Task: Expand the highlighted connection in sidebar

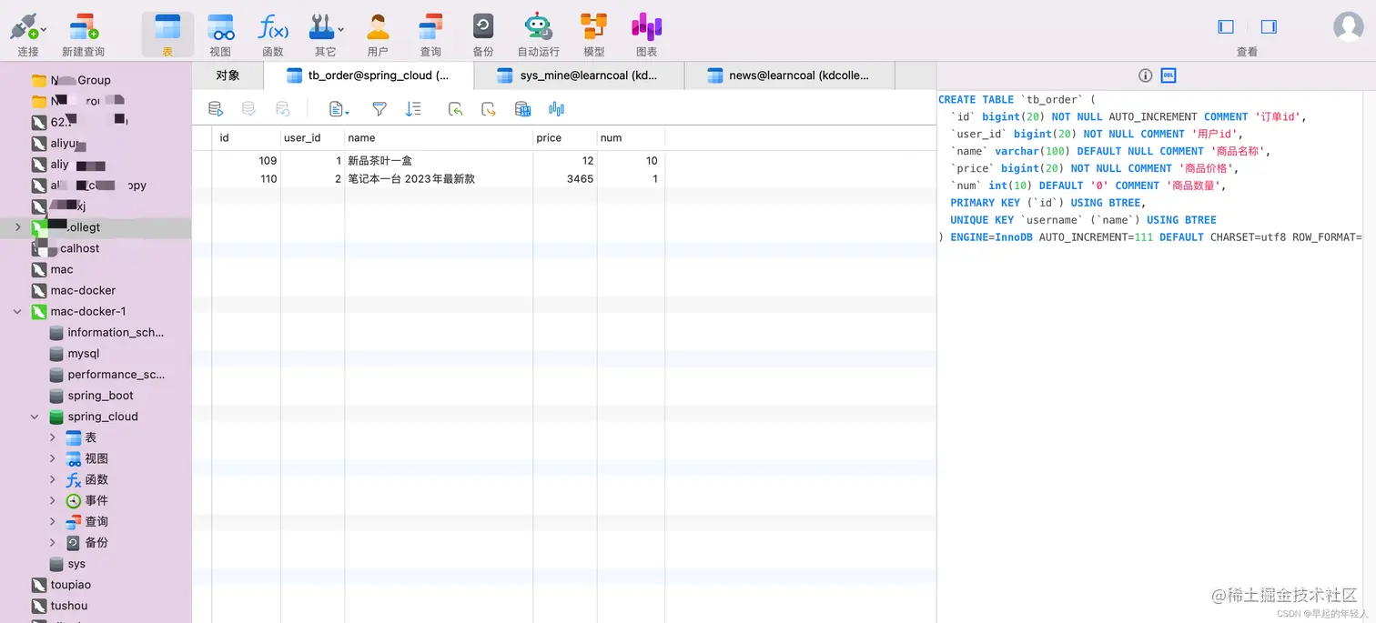Action: 17,227
